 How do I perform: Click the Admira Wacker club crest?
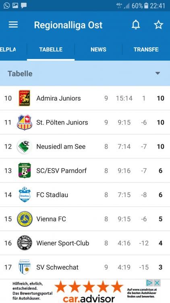[25, 98]
